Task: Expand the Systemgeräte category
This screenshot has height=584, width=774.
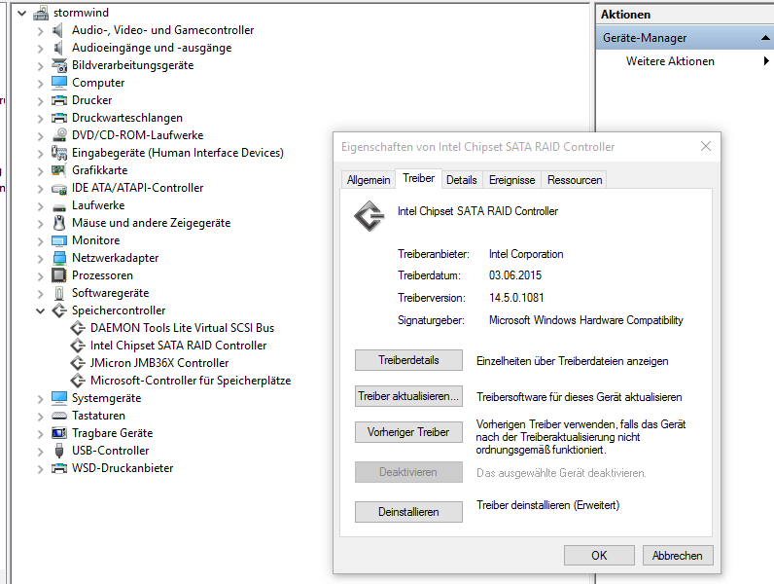Action: (x=41, y=399)
